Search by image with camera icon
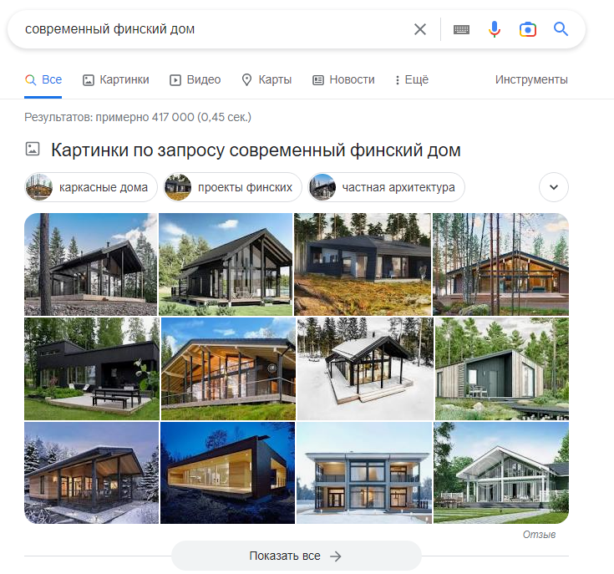614x574 pixels. click(x=527, y=29)
